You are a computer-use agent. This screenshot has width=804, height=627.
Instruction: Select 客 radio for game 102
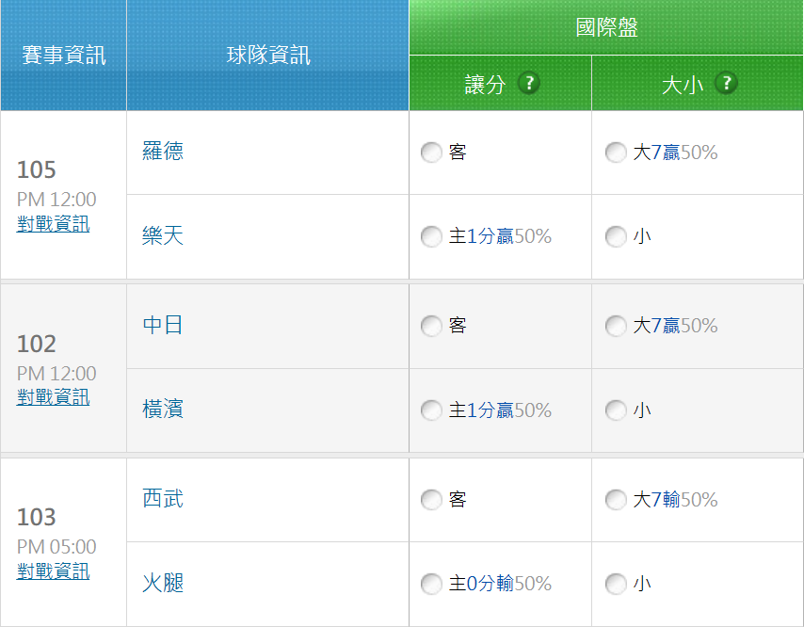tap(431, 326)
